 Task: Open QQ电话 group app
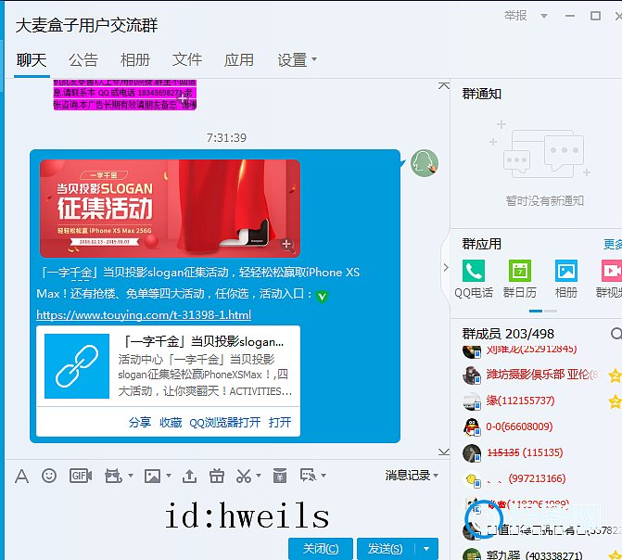pyautogui.click(x=474, y=279)
